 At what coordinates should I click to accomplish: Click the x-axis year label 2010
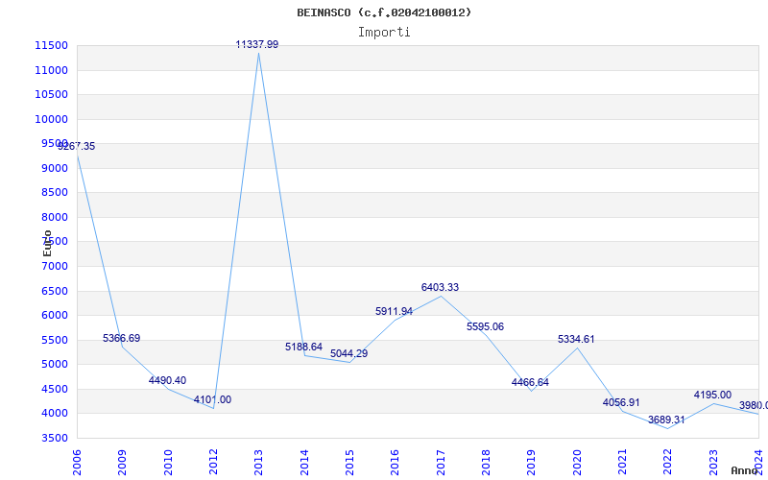coord(167,463)
